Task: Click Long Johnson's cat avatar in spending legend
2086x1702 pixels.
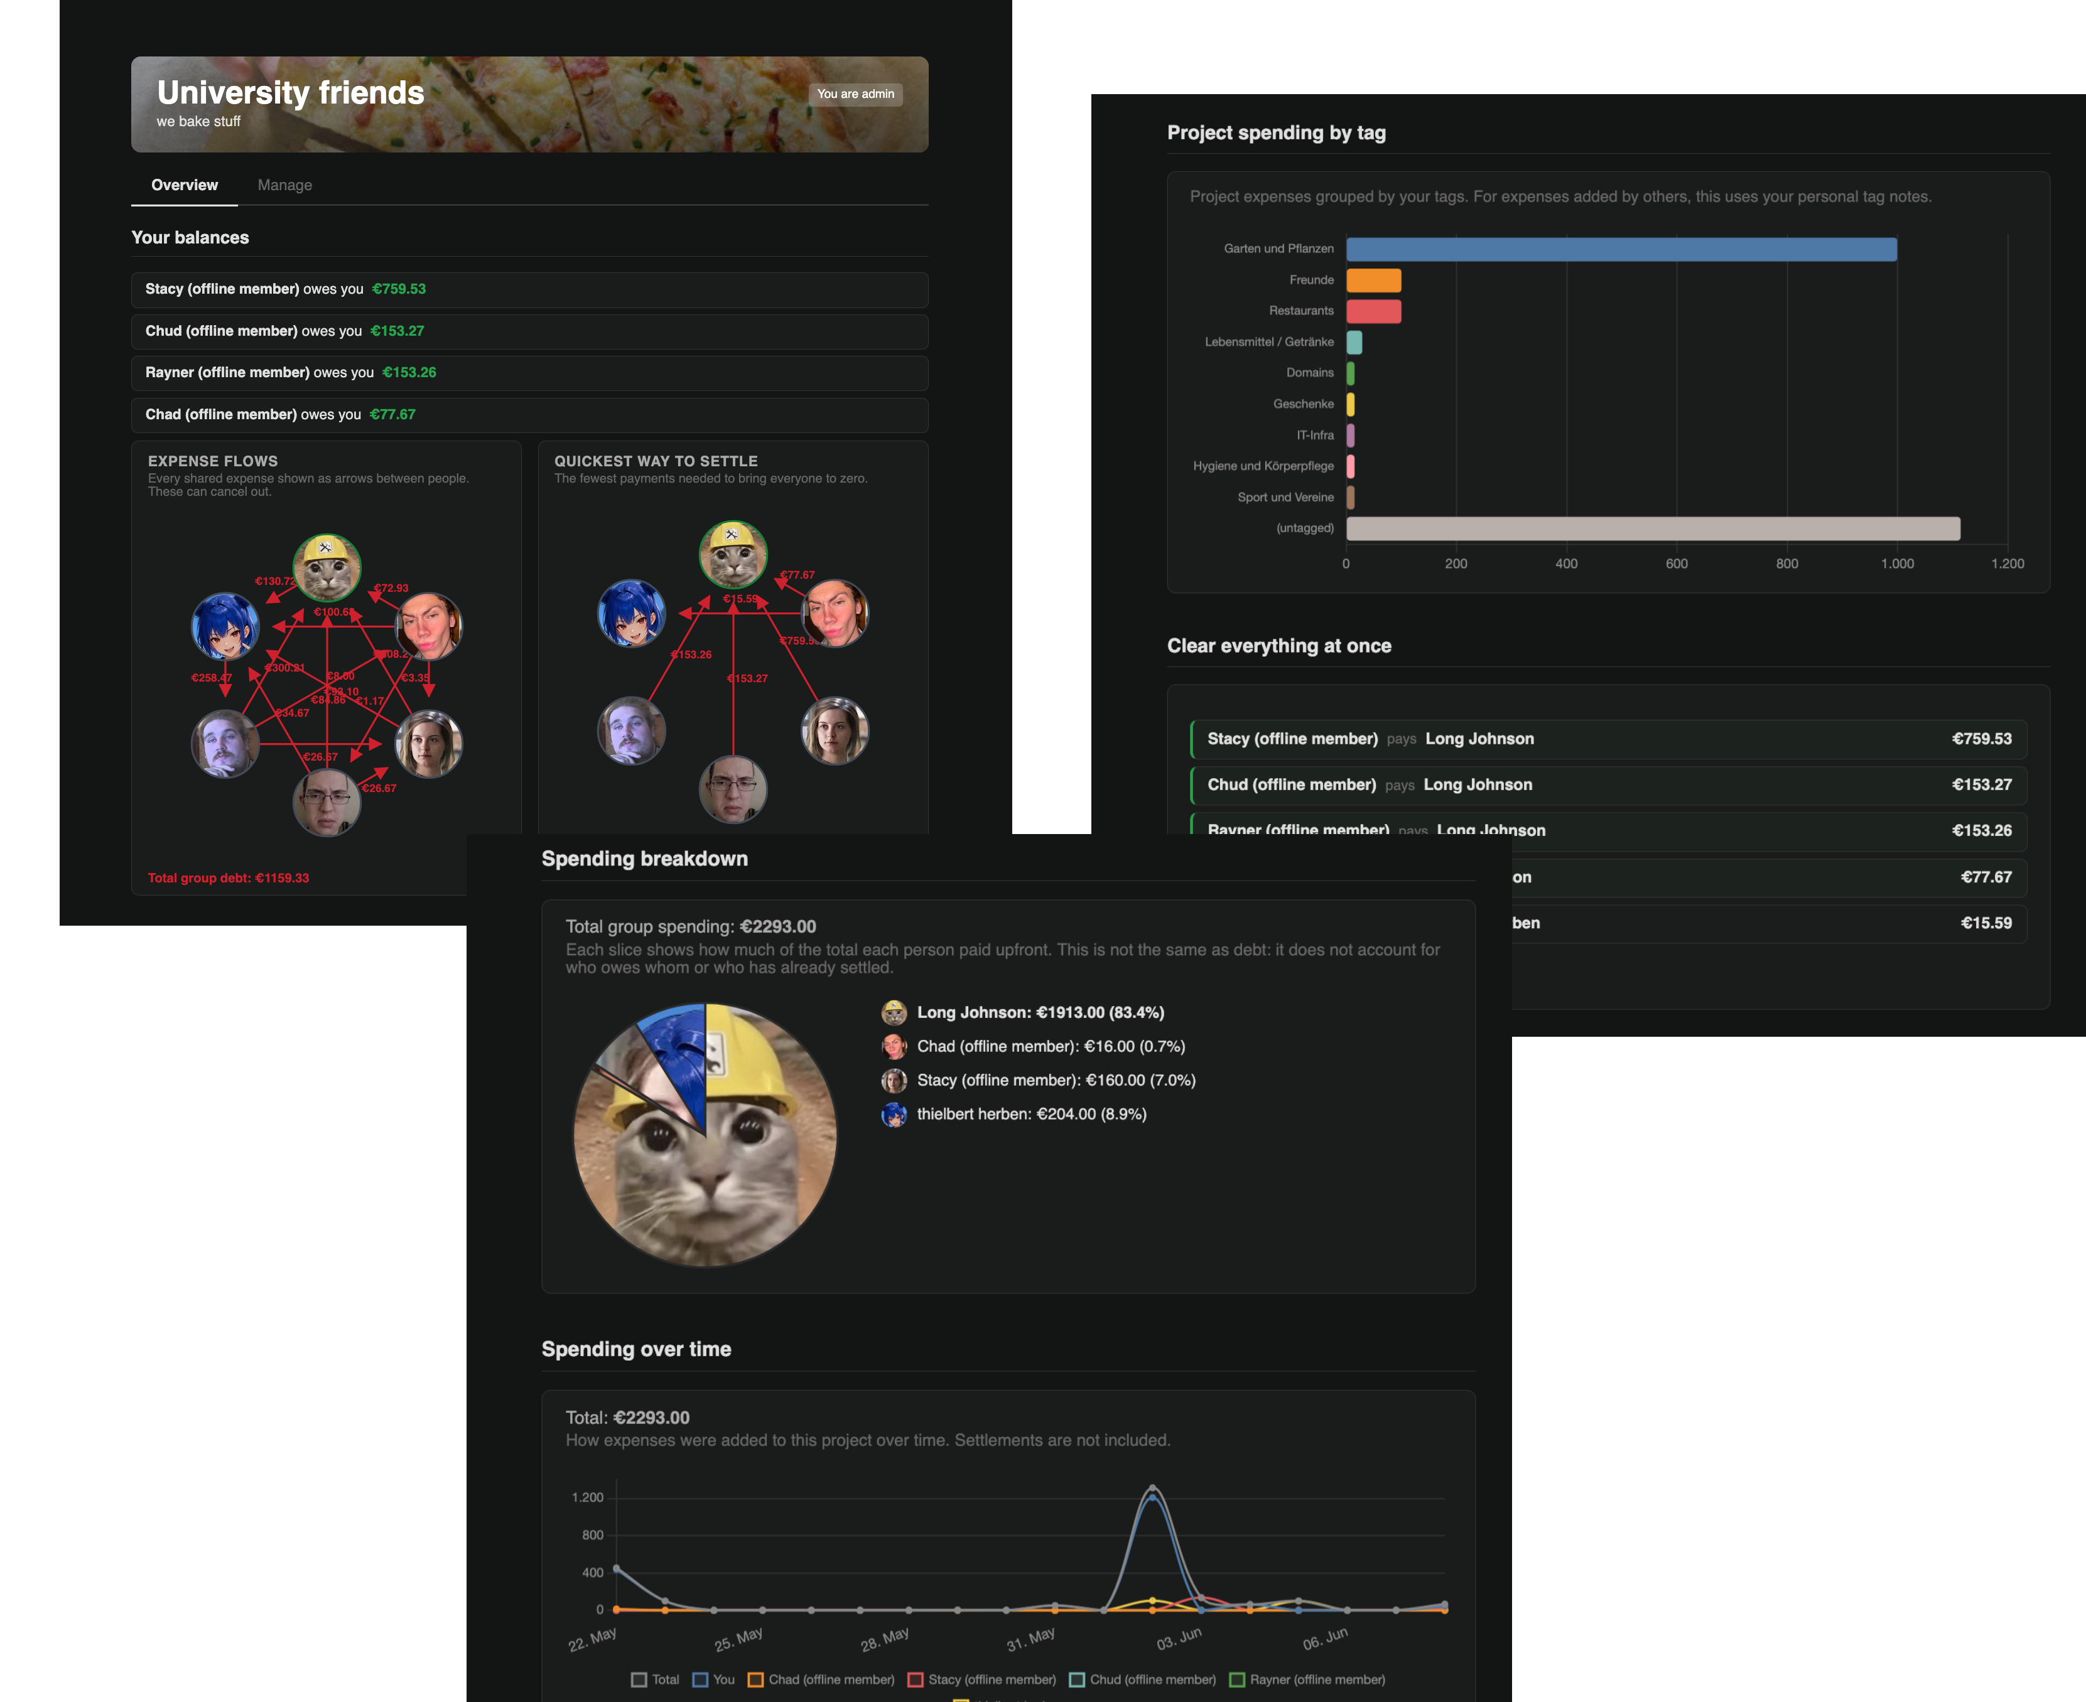Action: coord(894,1013)
